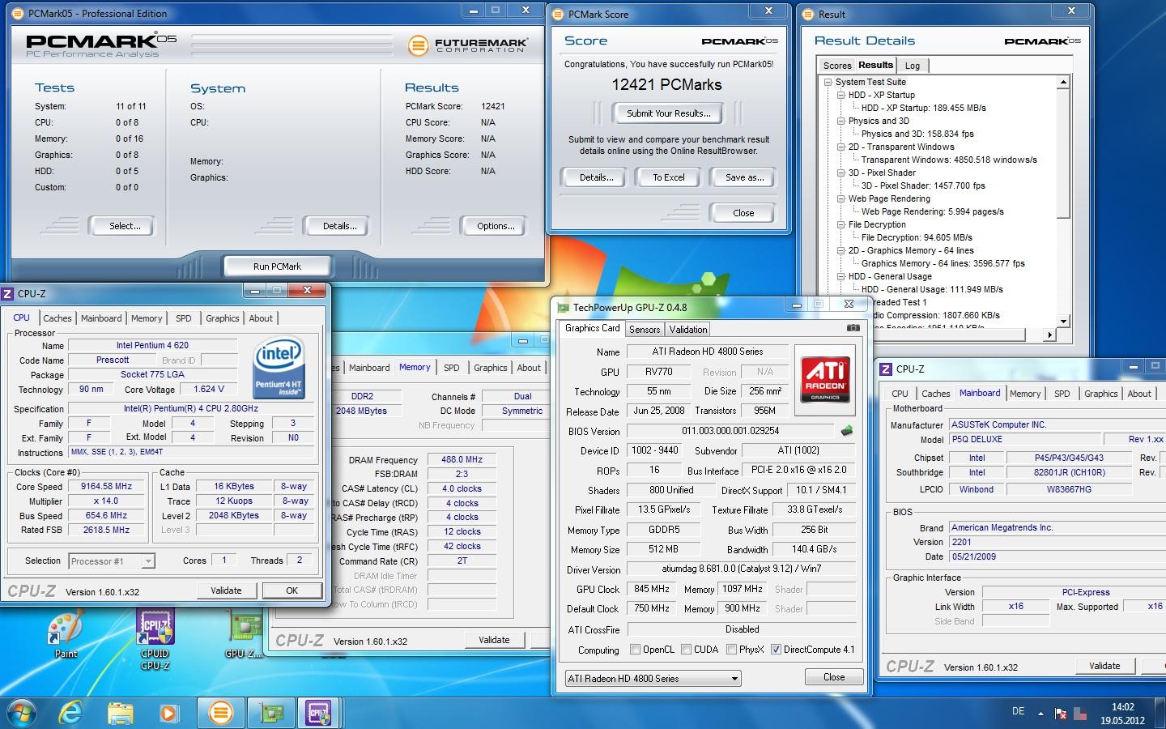Open the Sensors tab in GPU-Z
The image size is (1166, 729).
(x=645, y=330)
